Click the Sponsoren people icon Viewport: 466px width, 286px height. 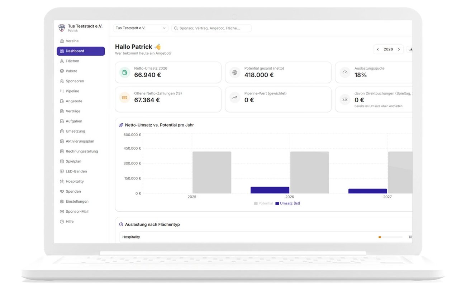coord(62,81)
